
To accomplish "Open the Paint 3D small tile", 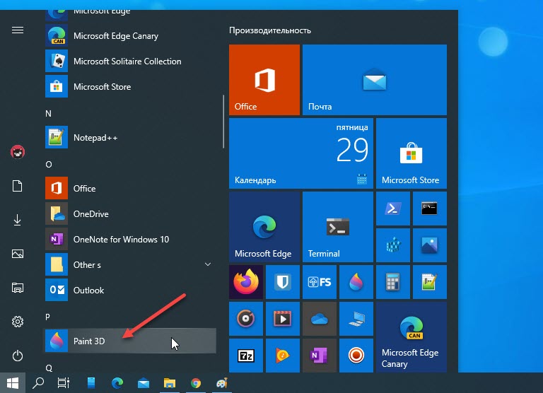I will click(x=356, y=282).
